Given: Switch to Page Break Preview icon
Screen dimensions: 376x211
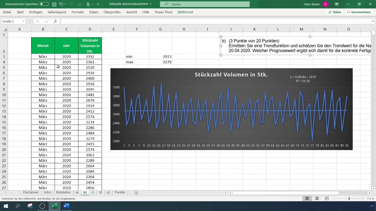Looking at the screenshot, I should (327, 198).
